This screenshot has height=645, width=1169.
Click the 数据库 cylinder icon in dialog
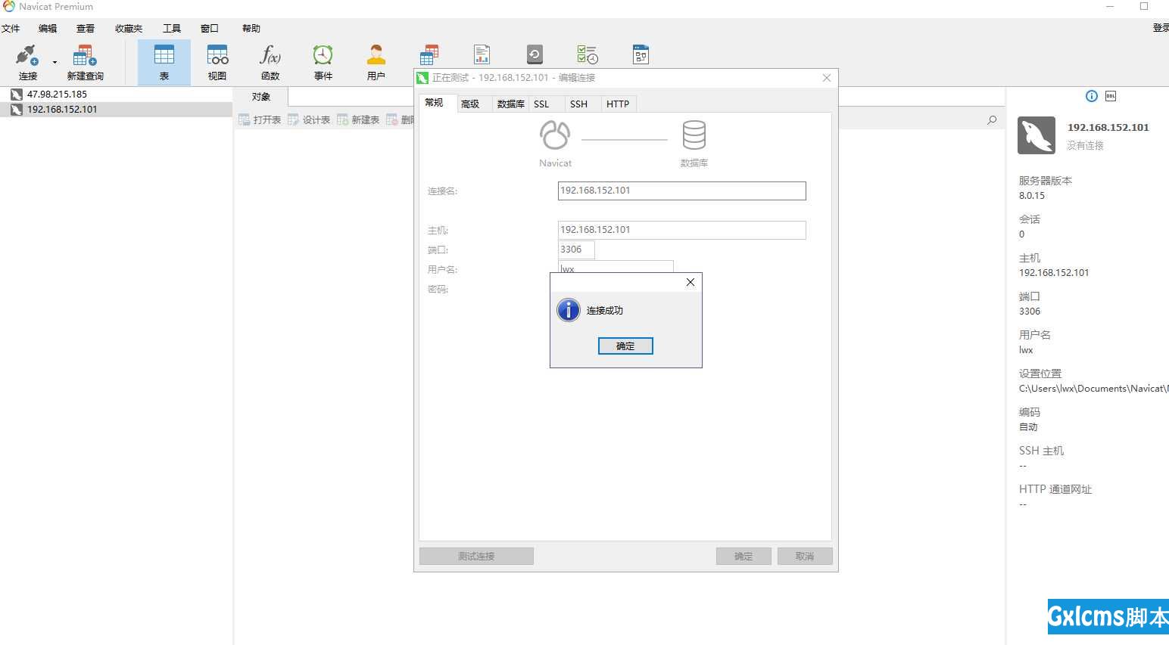click(x=694, y=135)
